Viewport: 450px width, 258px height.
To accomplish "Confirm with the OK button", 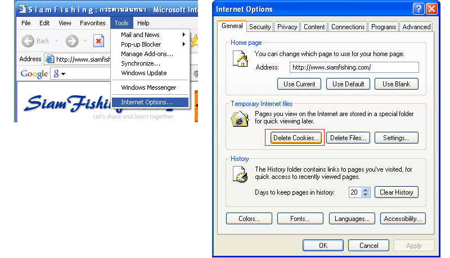I will [323, 246].
